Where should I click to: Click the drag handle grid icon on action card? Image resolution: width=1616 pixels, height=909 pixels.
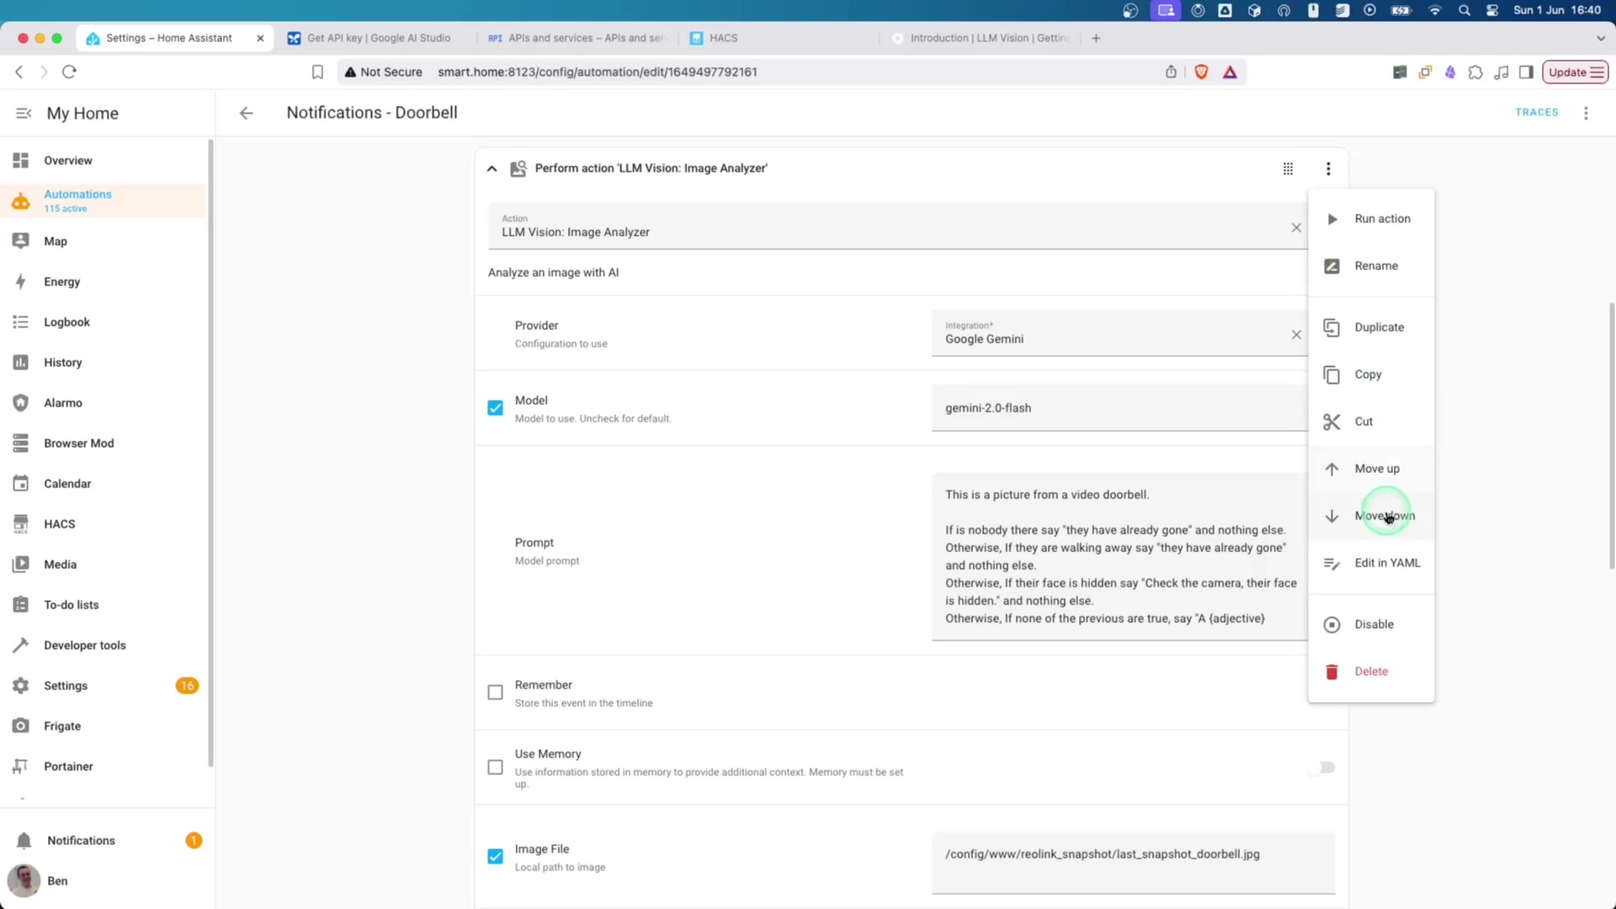(x=1288, y=169)
